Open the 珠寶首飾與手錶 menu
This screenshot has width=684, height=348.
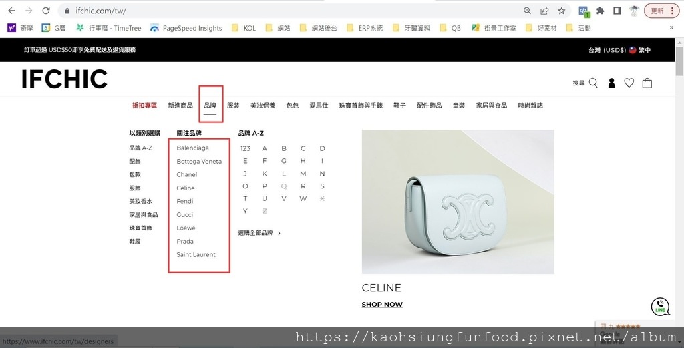click(361, 105)
